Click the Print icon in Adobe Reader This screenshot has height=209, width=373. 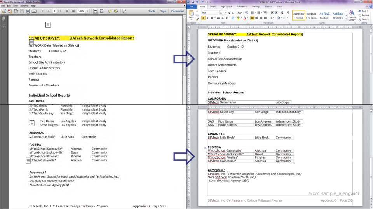(x=28, y=11)
